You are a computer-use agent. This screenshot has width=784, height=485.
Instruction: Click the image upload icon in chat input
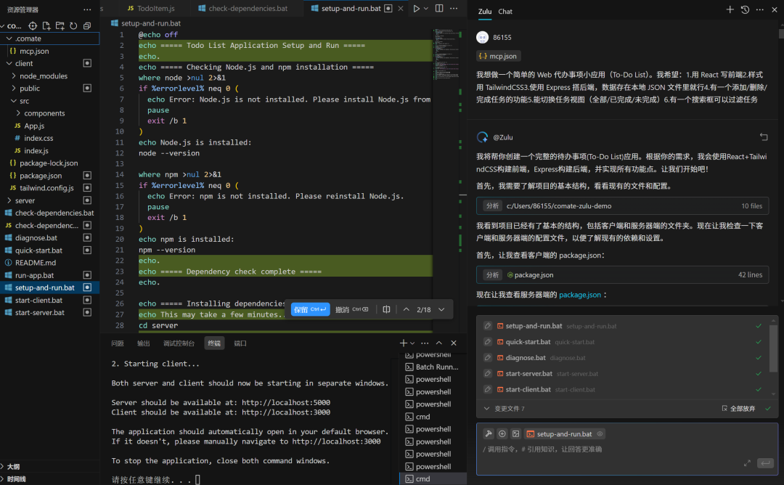coord(515,433)
